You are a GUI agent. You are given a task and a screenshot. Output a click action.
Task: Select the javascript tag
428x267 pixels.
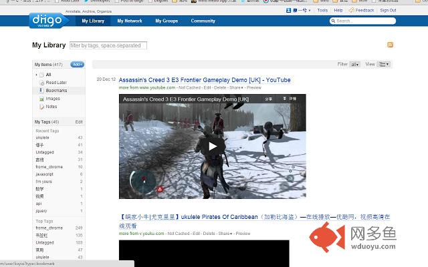[45, 174]
